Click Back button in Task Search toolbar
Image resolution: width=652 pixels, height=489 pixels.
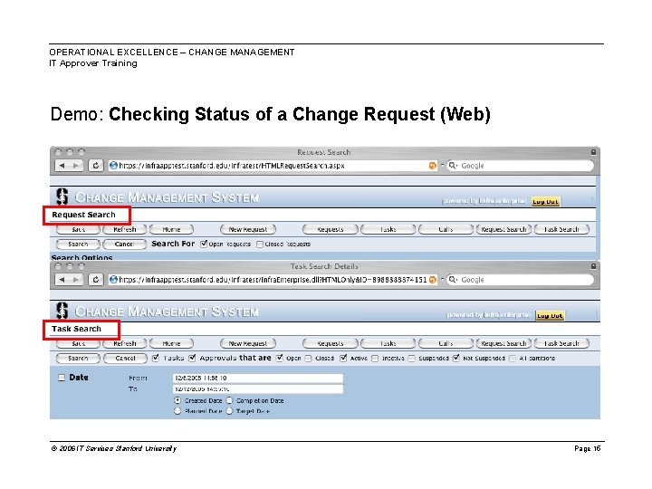(x=78, y=343)
